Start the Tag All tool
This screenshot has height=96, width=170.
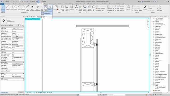click(93, 8)
